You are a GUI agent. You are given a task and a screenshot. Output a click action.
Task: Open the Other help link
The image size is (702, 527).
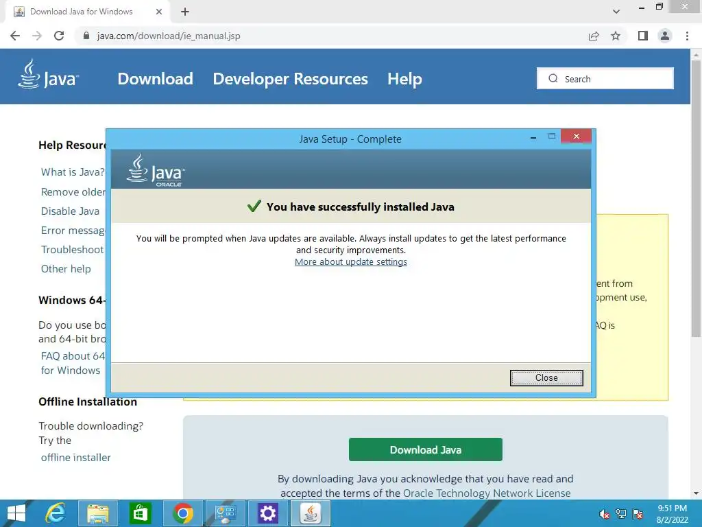point(66,269)
